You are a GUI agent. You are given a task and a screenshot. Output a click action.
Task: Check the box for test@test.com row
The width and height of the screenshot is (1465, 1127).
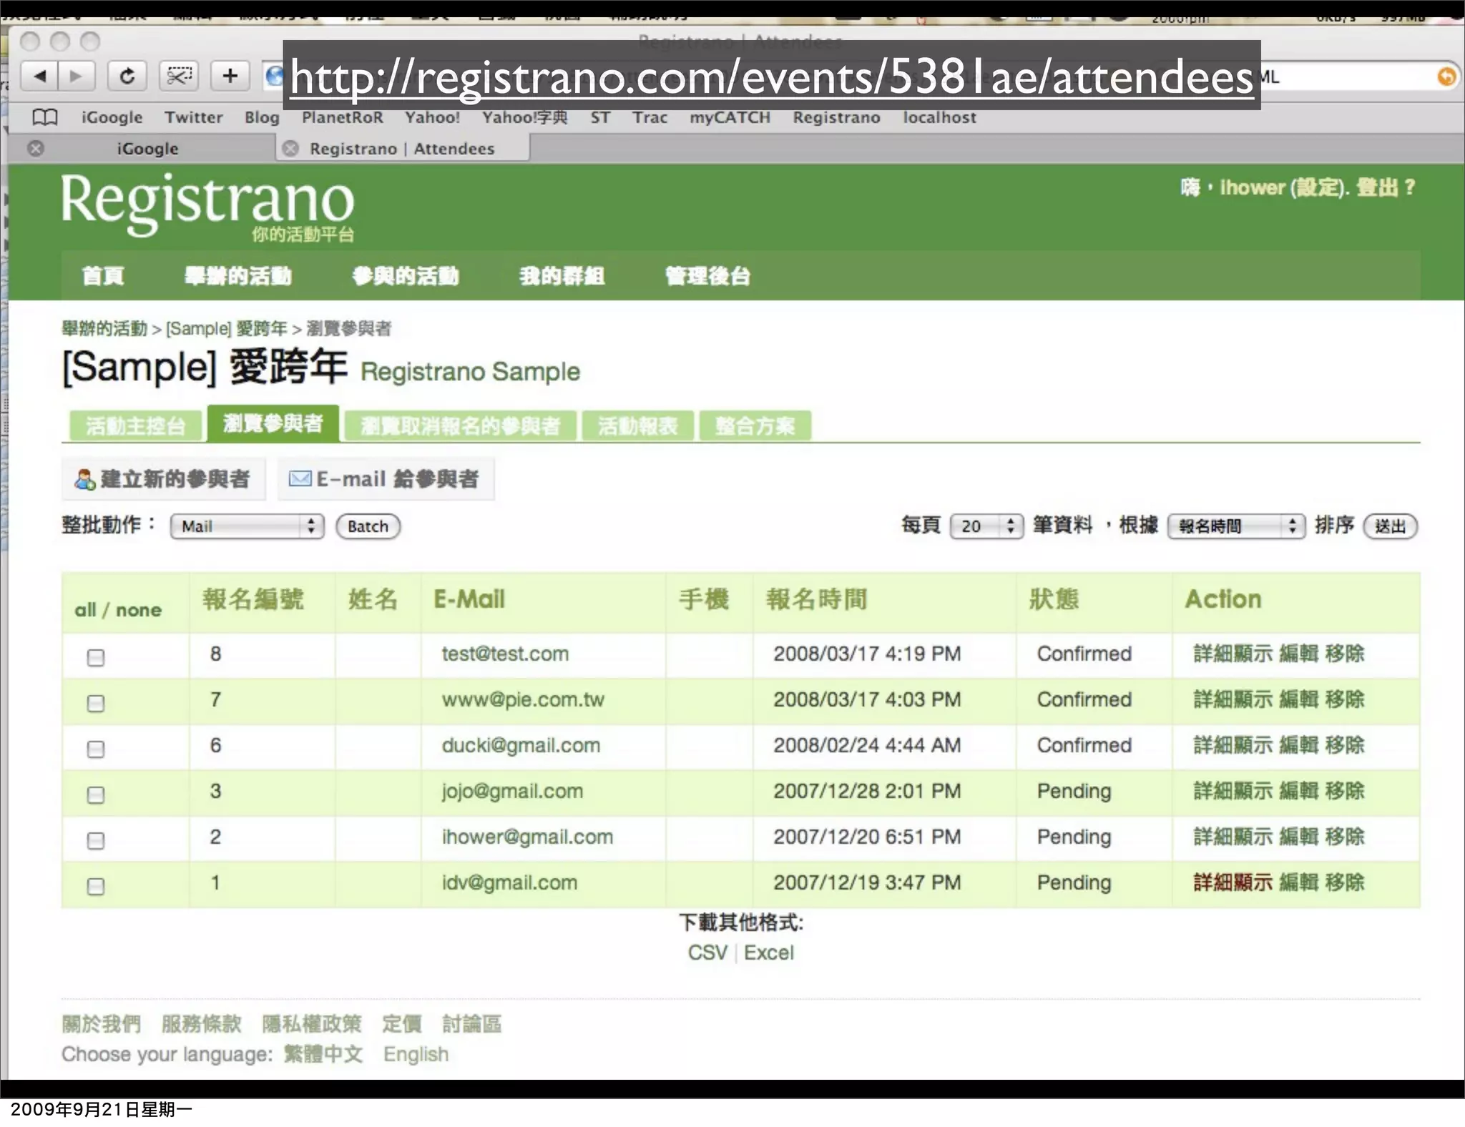[95, 657]
